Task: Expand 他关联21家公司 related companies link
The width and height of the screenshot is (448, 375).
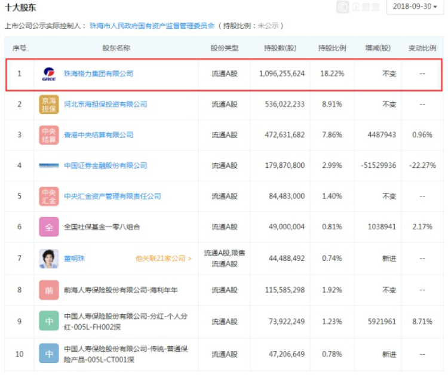Action: [x=164, y=259]
